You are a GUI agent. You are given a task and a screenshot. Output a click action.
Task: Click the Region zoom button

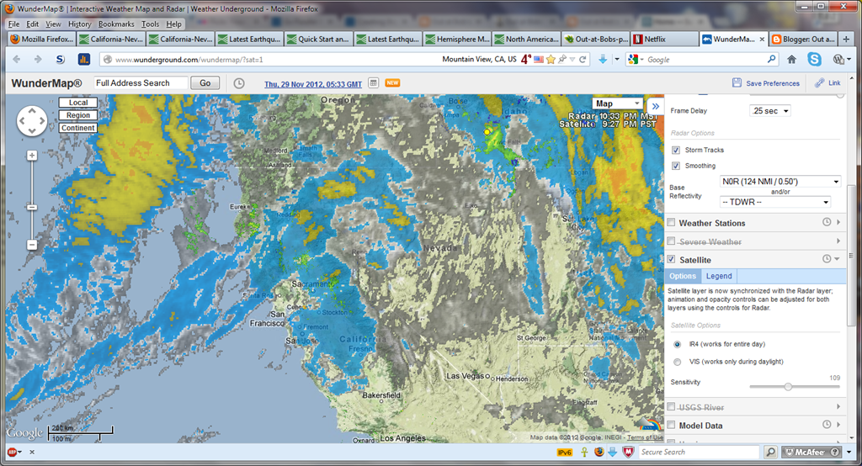point(78,115)
